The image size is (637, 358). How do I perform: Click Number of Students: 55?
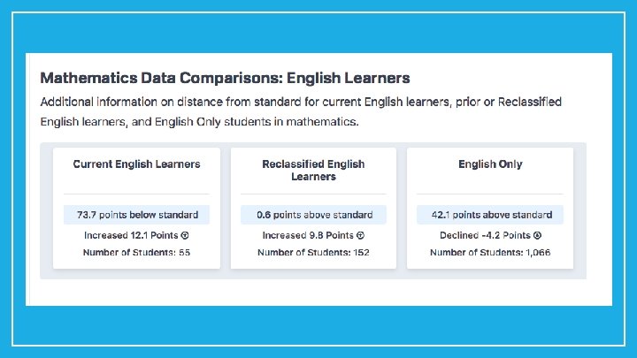coord(136,253)
